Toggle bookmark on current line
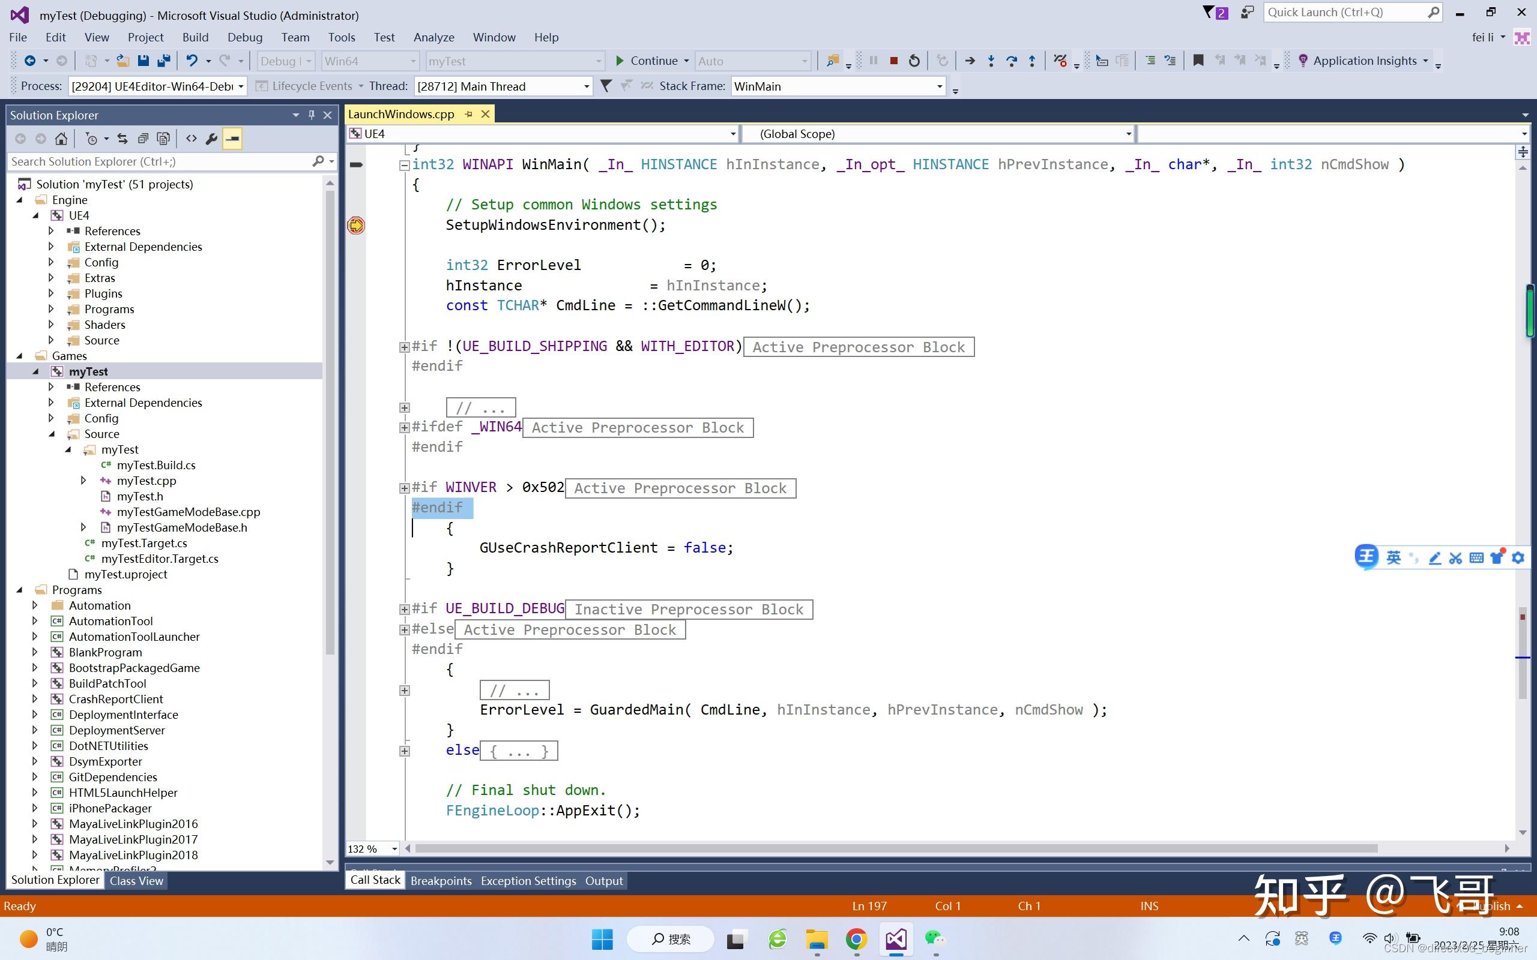This screenshot has height=960, width=1537. (x=1198, y=61)
